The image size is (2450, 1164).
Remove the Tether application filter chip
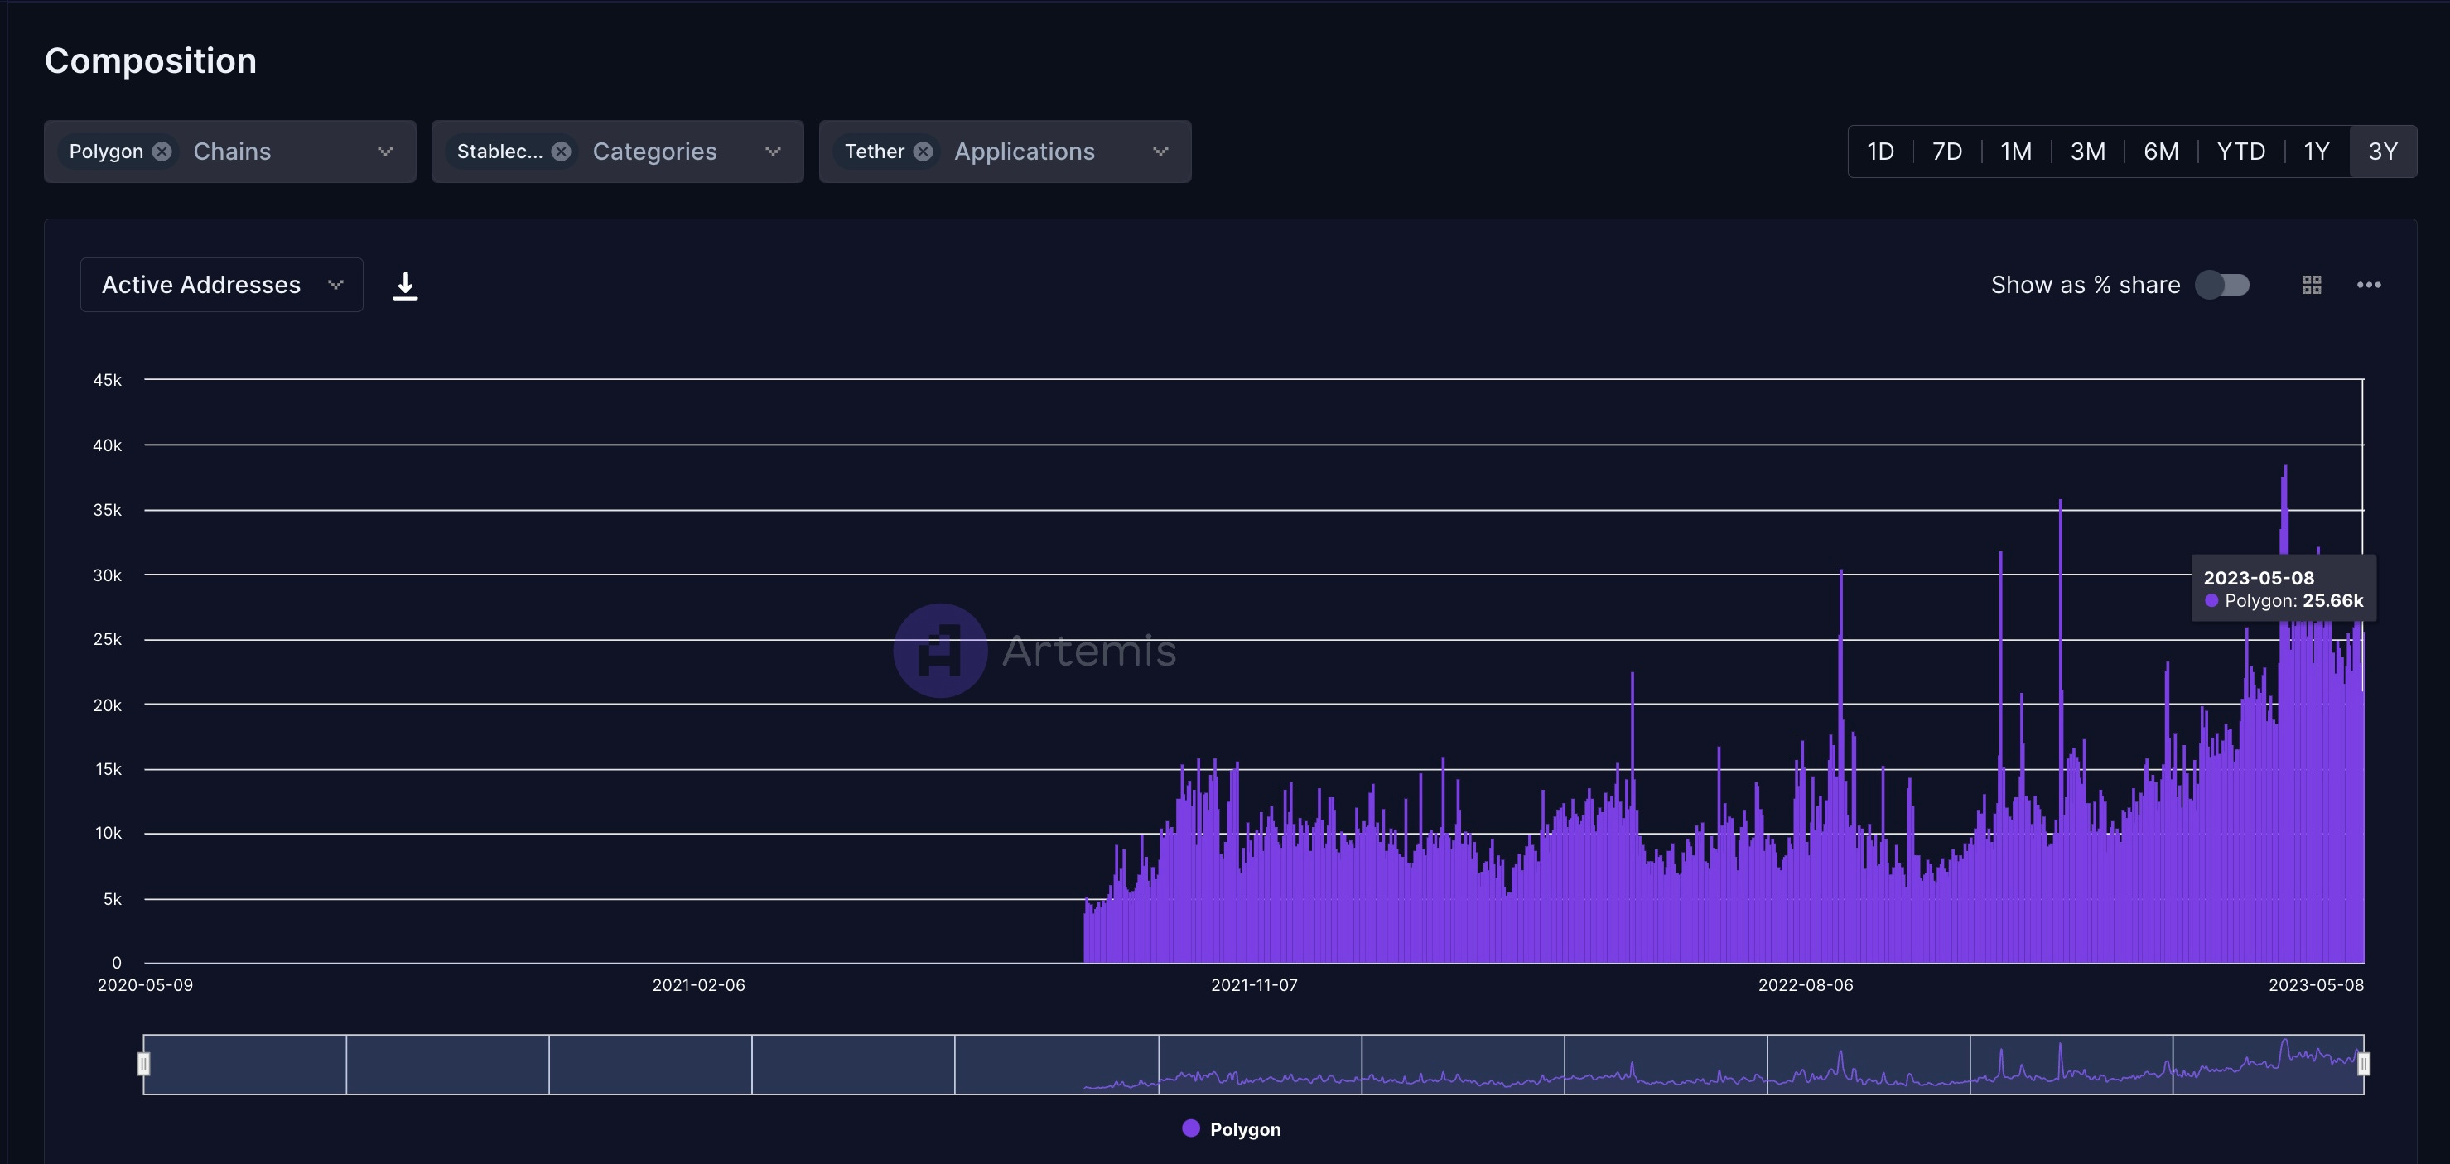[x=923, y=152]
